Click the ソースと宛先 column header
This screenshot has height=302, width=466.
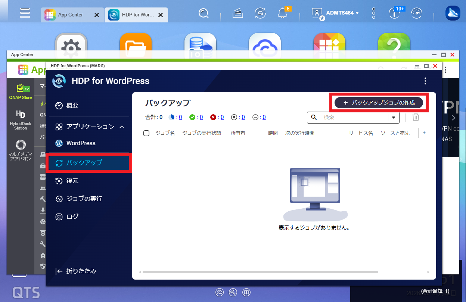tap(395, 133)
